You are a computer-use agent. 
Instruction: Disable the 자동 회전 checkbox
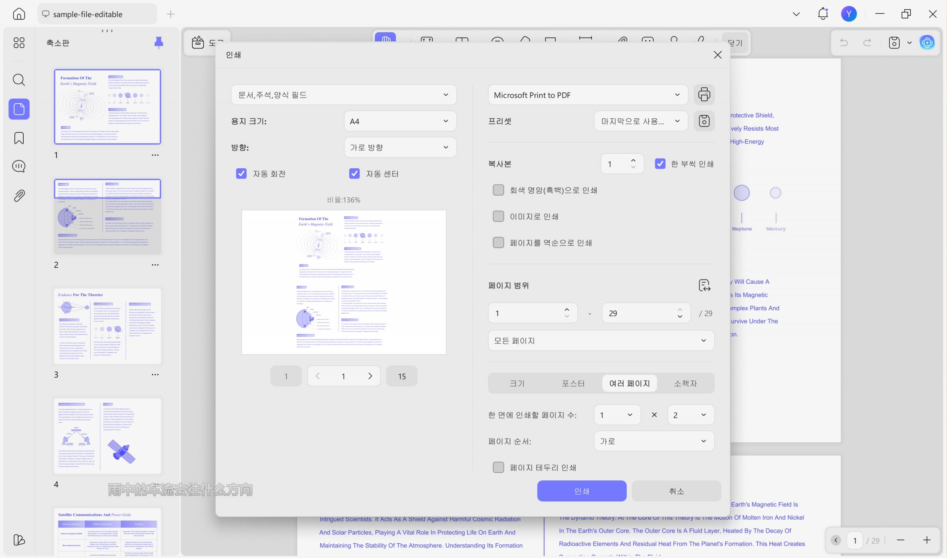(x=241, y=173)
